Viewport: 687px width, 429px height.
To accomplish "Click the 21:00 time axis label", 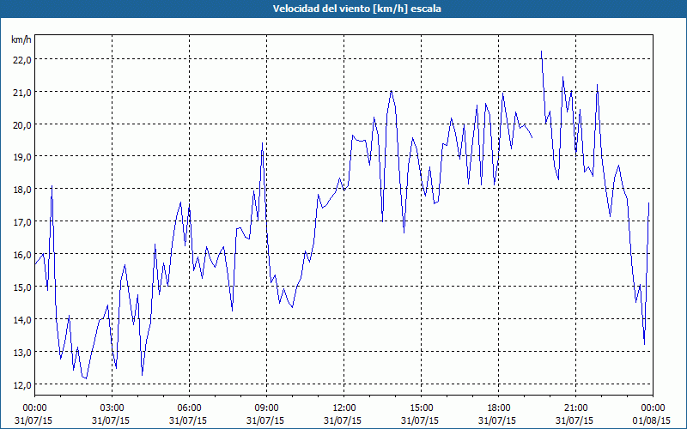I will click(x=575, y=408).
